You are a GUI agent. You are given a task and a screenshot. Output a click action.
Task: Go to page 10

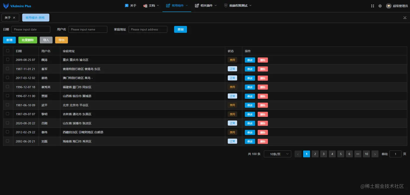(366, 154)
